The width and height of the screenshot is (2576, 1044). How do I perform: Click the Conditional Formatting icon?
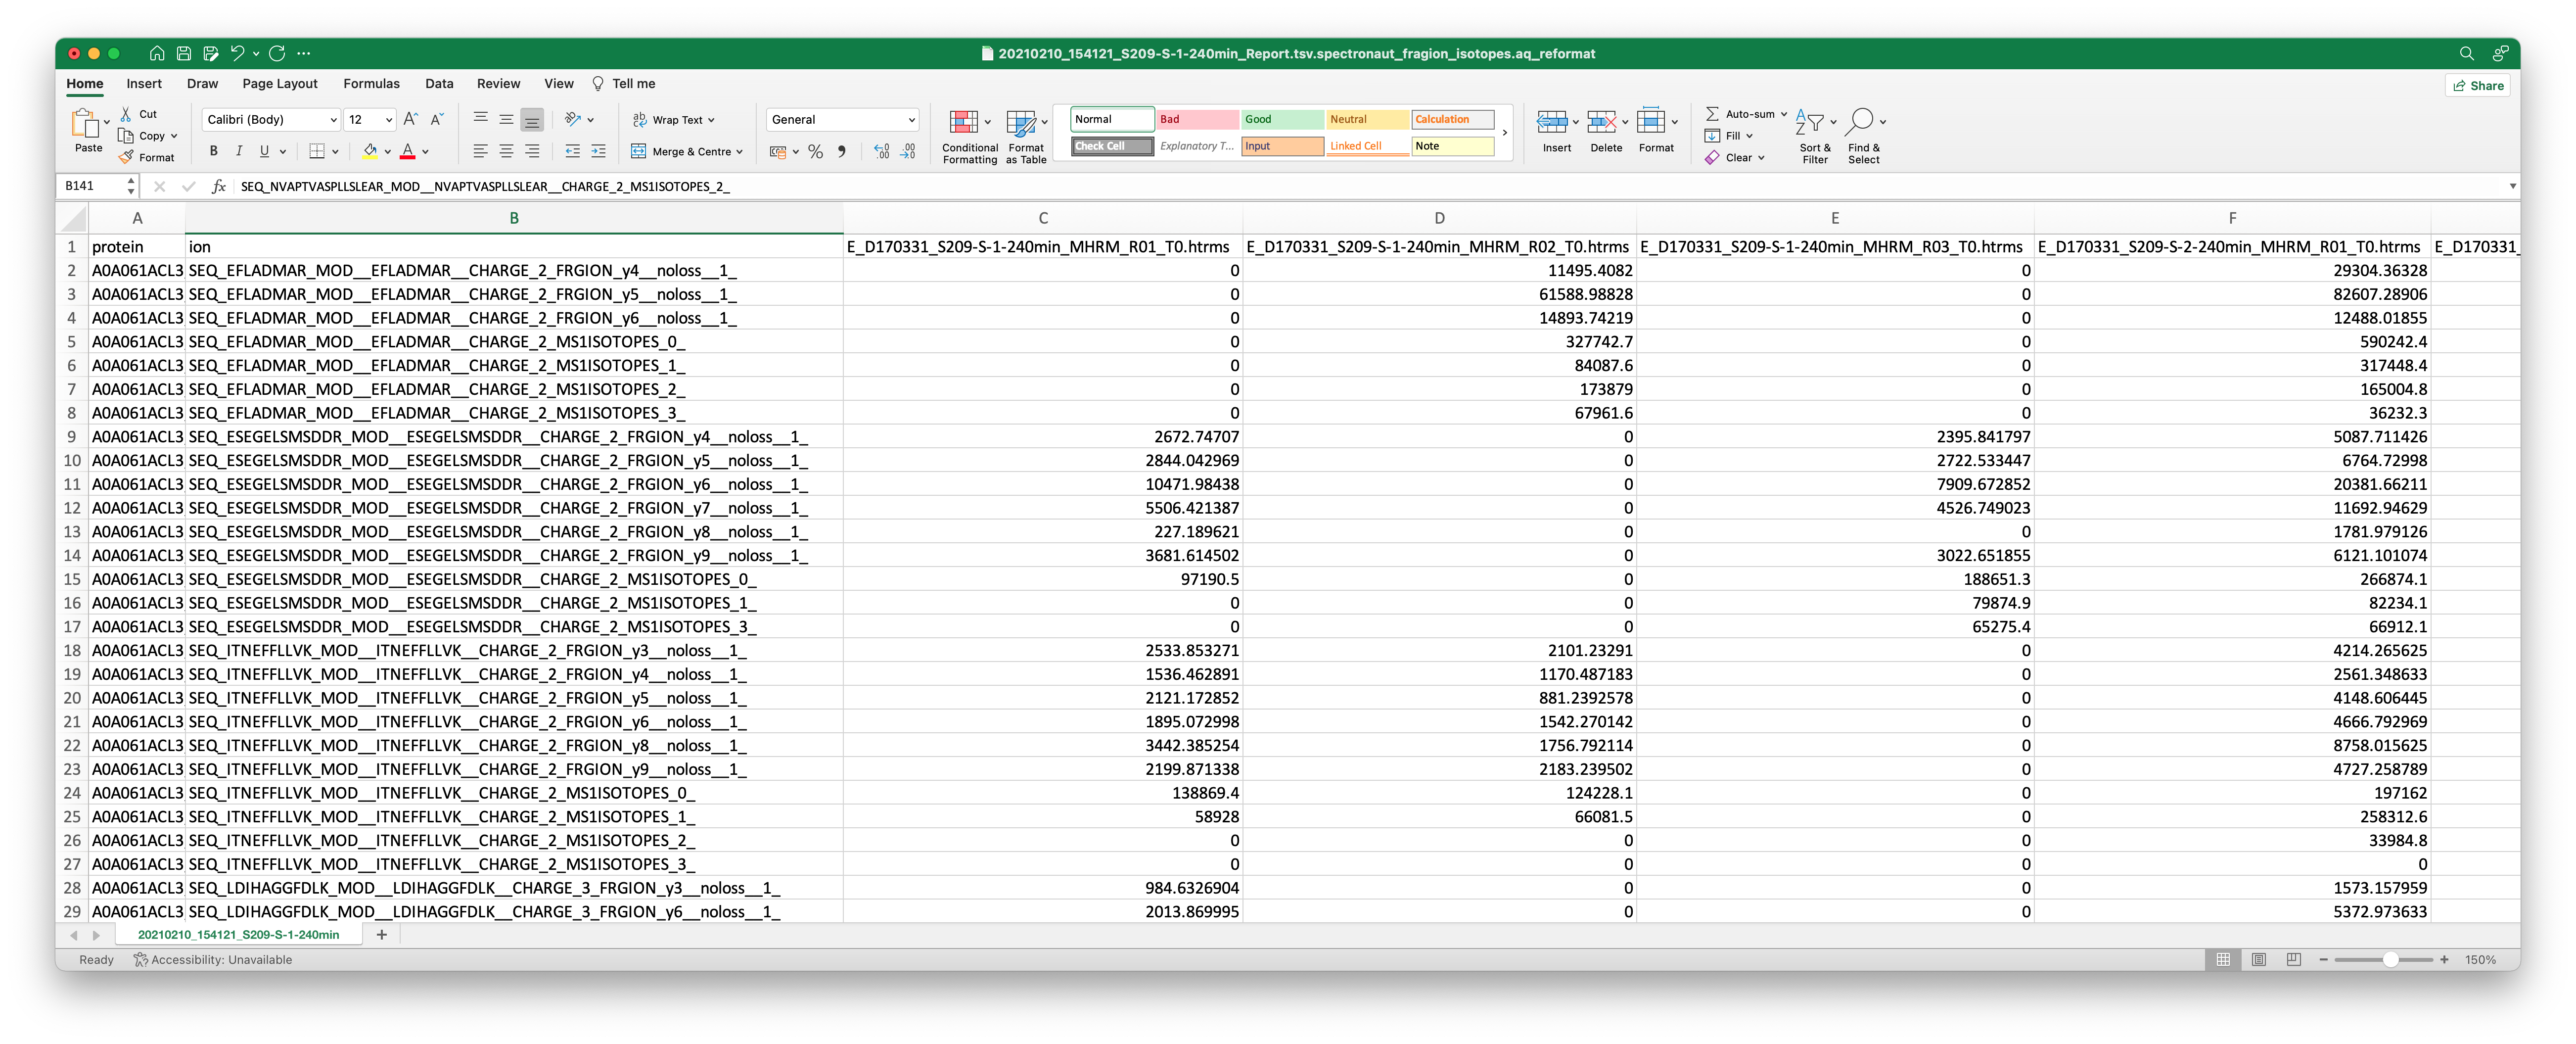963,123
